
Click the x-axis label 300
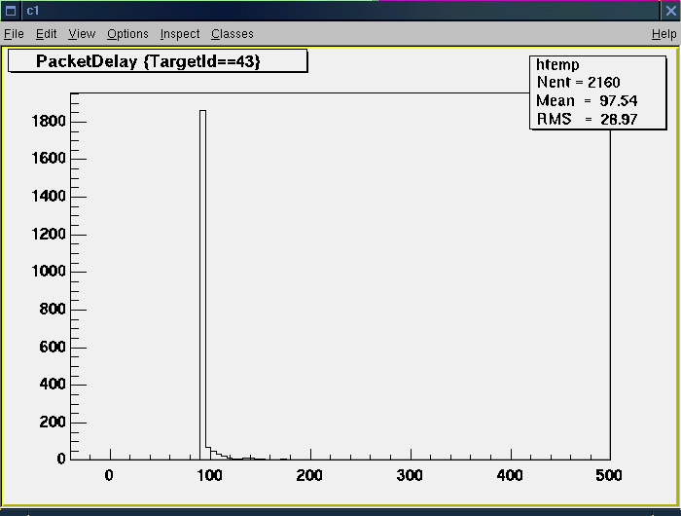(x=410, y=475)
